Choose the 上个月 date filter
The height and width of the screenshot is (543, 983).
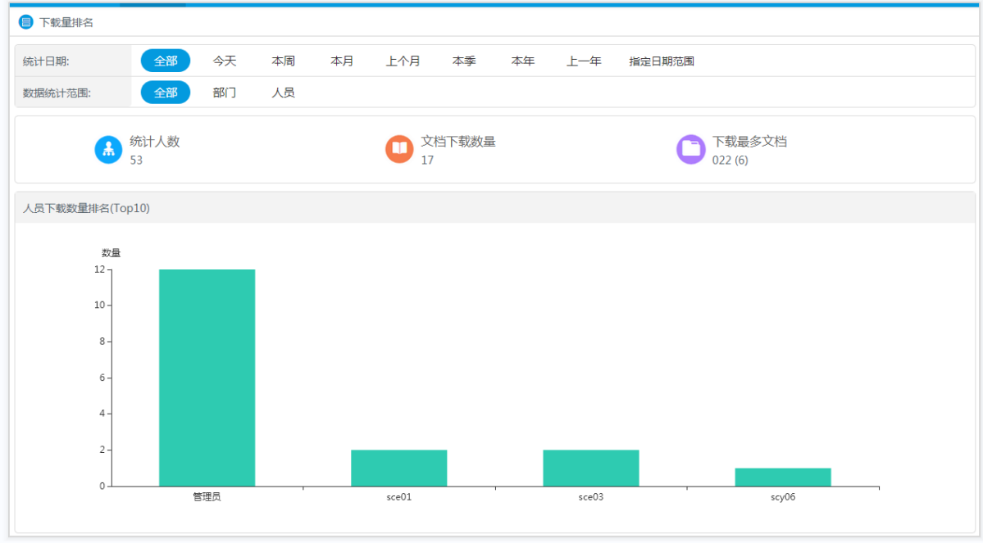click(403, 61)
